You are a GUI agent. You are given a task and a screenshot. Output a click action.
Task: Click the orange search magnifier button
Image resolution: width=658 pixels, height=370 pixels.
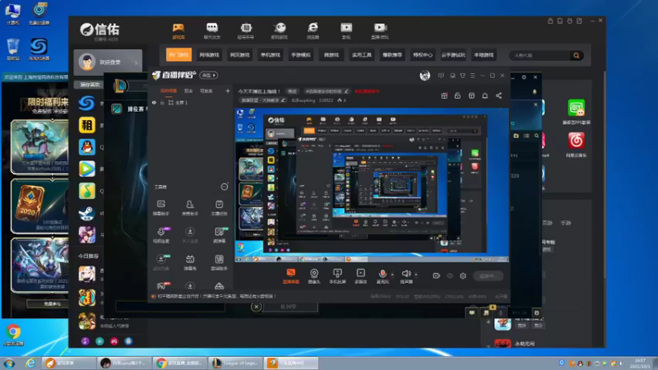577,55
